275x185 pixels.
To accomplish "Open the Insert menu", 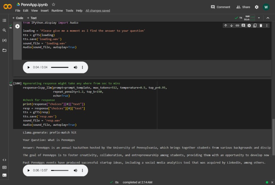I will tap(45, 11).
